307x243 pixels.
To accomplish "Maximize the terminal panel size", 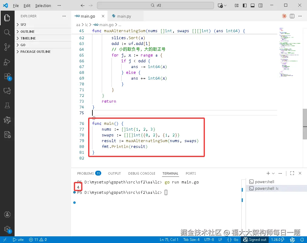I will coord(292,173).
